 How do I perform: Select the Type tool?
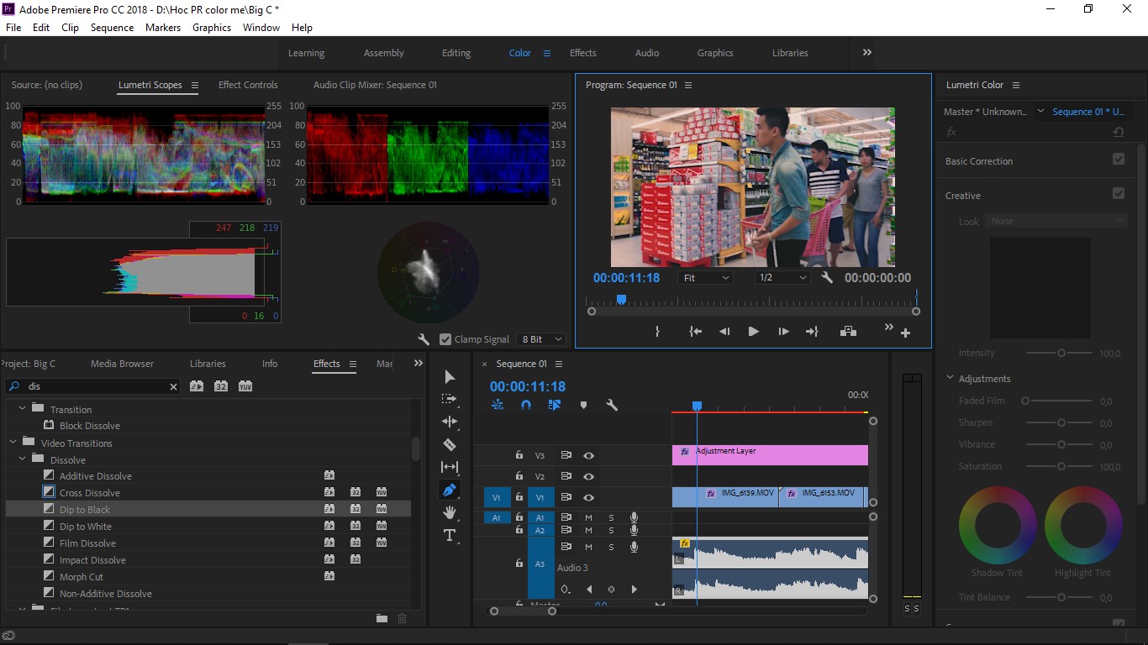450,535
